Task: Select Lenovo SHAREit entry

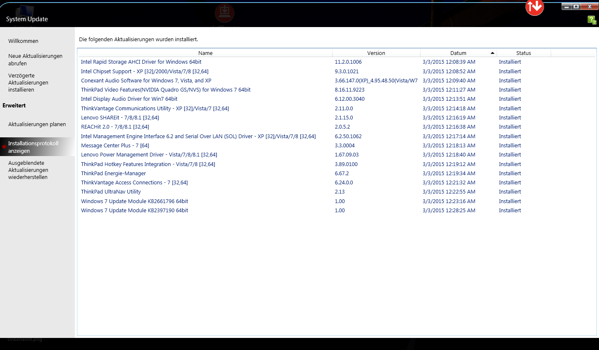Action: [120, 118]
